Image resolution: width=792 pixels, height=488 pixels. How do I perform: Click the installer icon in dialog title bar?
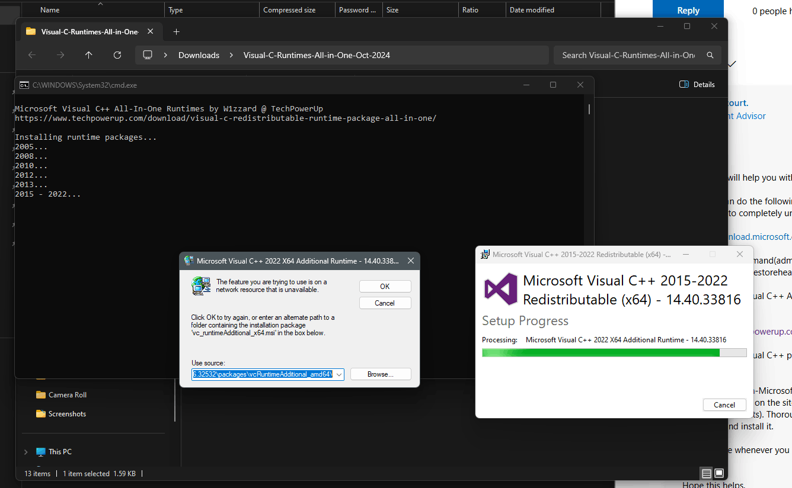[x=189, y=261]
